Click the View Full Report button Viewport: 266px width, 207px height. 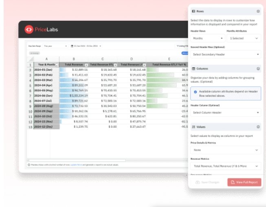(x=244, y=182)
